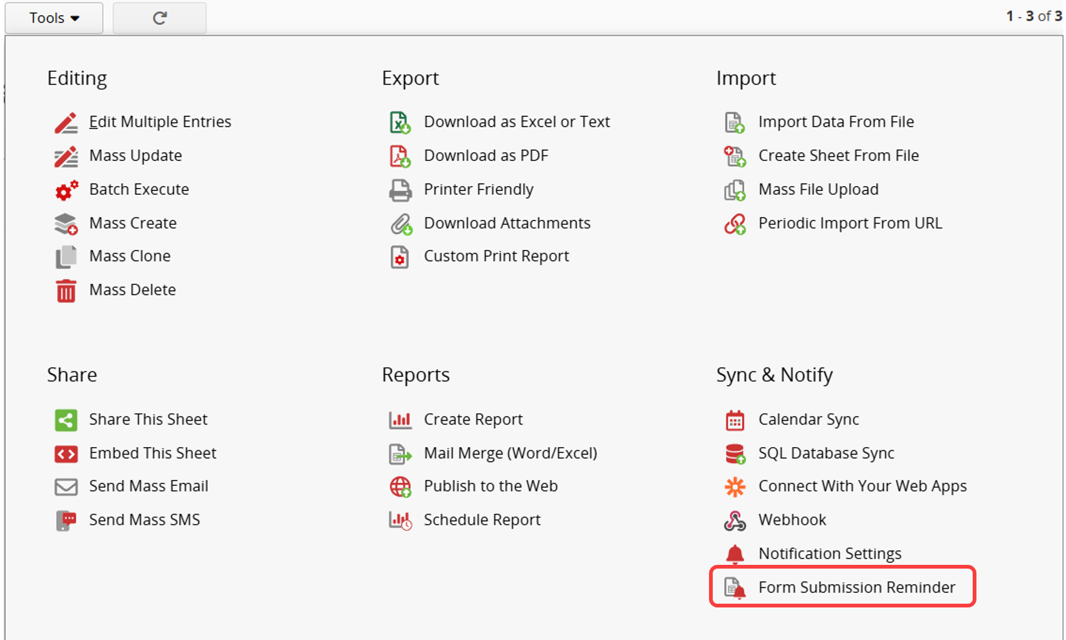Click the green Share This Sheet icon

coord(66,420)
